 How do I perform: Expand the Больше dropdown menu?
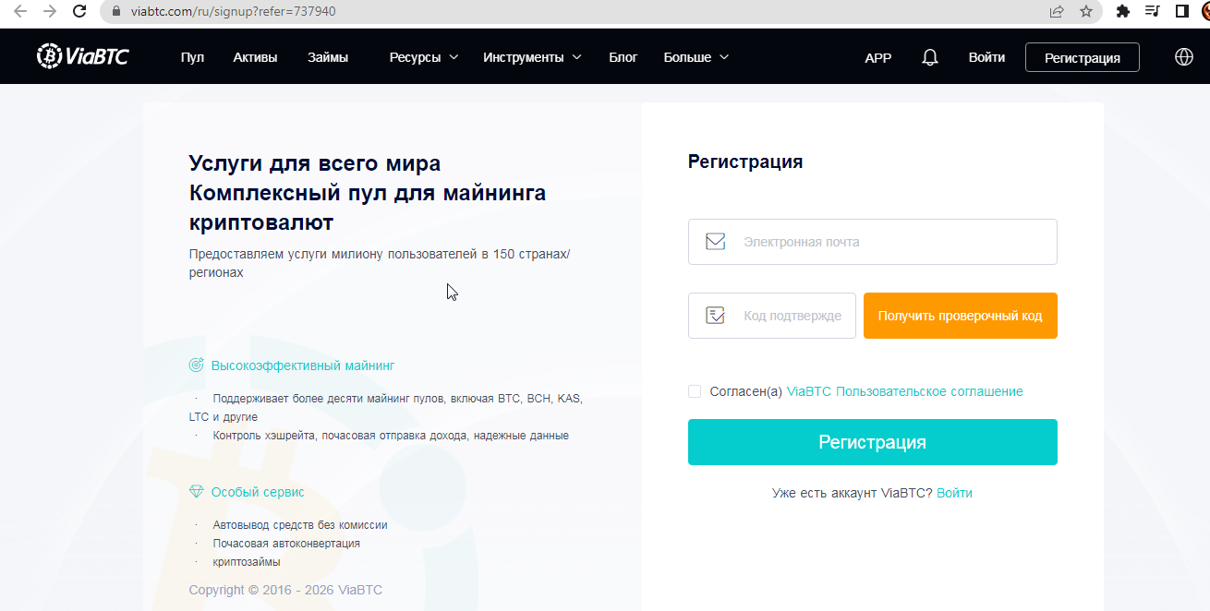(x=696, y=57)
